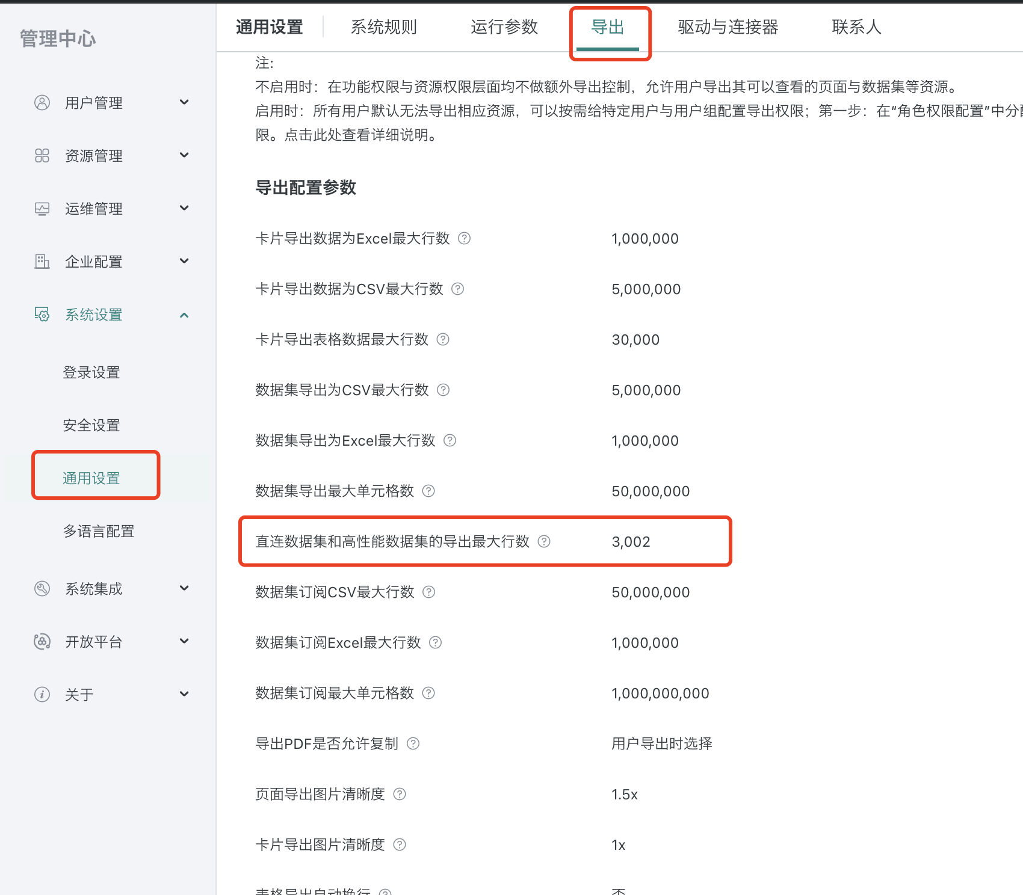1023x895 pixels.
Task: Select 多语言配置 in the sidebar
Action: (98, 531)
